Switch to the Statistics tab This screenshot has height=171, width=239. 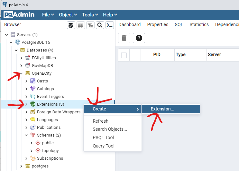coord(199,24)
